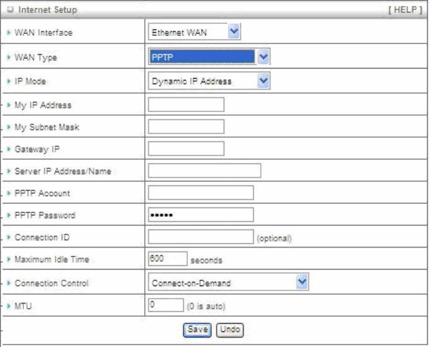429x347 pixels.
Task: Click the arrow beside WAN Type label
Action: (9, 57)
